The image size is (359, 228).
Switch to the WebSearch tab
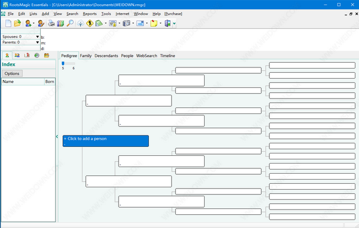[147, 56]
